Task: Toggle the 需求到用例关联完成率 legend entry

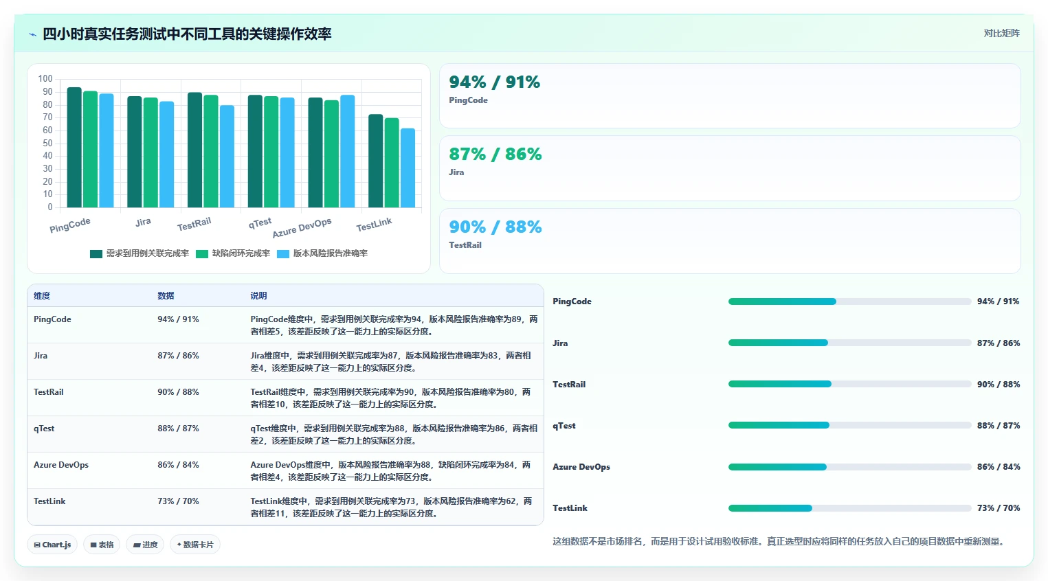Action: [140, 253]
